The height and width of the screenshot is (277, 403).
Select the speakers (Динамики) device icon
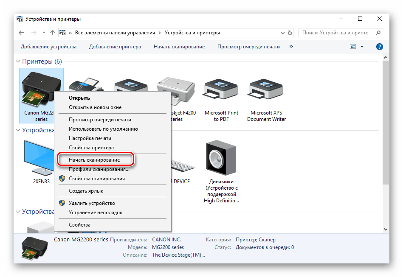[220, 158]
